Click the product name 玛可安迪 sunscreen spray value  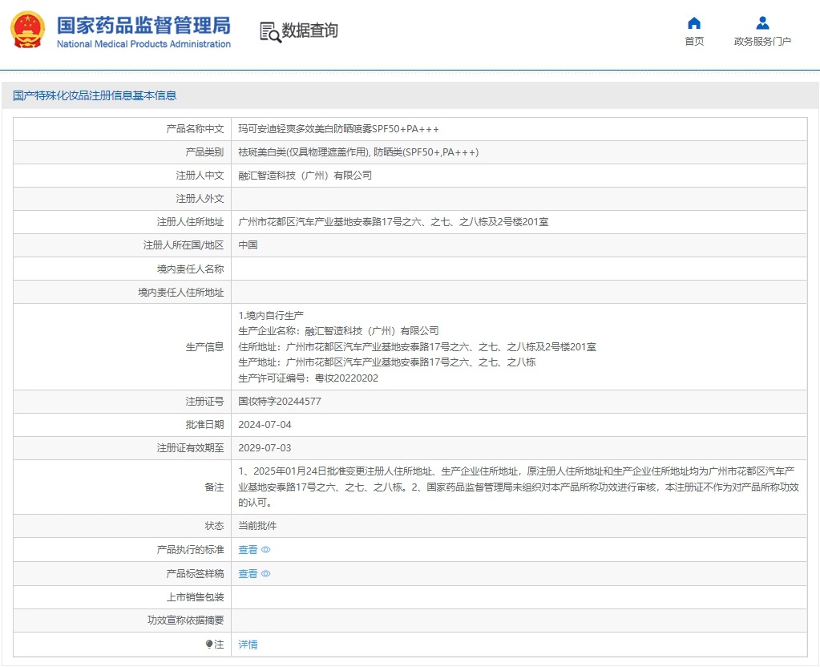click(x=338, y=129)
